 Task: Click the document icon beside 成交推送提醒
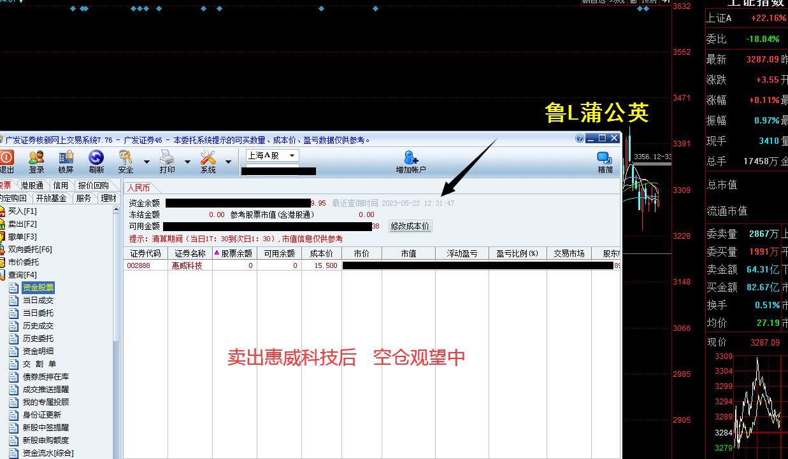pos(14,390)
